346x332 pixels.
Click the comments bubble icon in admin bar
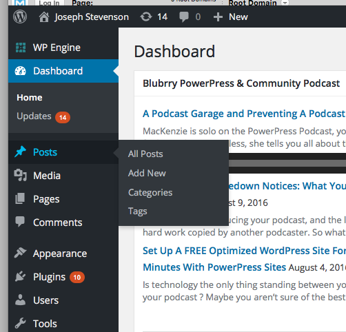(x=184, y=17)
